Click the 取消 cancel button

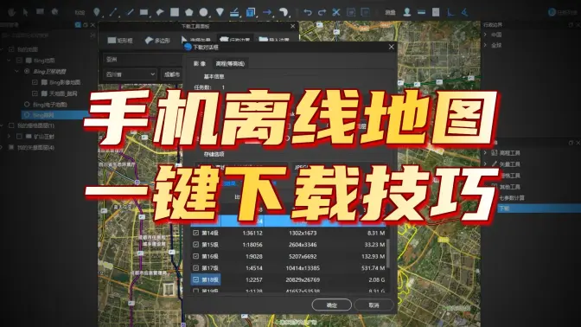coord(373,305)
